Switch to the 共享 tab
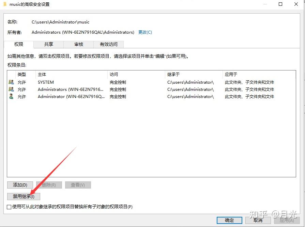Viewport: 305px width, 227px height. 48,44
